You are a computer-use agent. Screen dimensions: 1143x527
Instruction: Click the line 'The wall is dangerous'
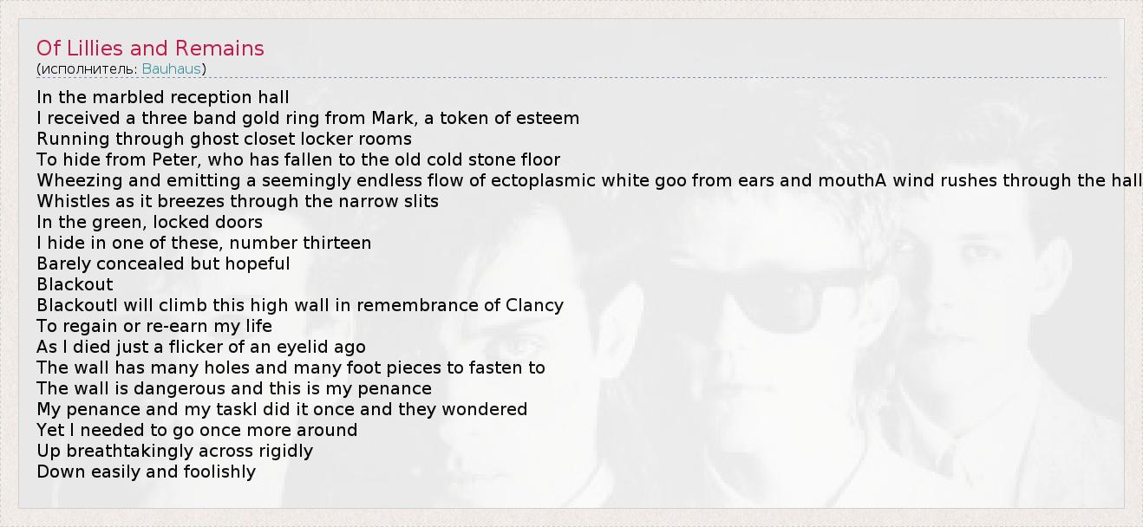[234, 388]
